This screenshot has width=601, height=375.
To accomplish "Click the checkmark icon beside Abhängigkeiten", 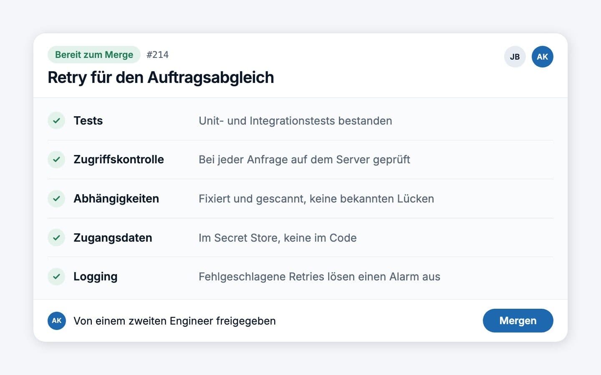I will click(56, 198).
